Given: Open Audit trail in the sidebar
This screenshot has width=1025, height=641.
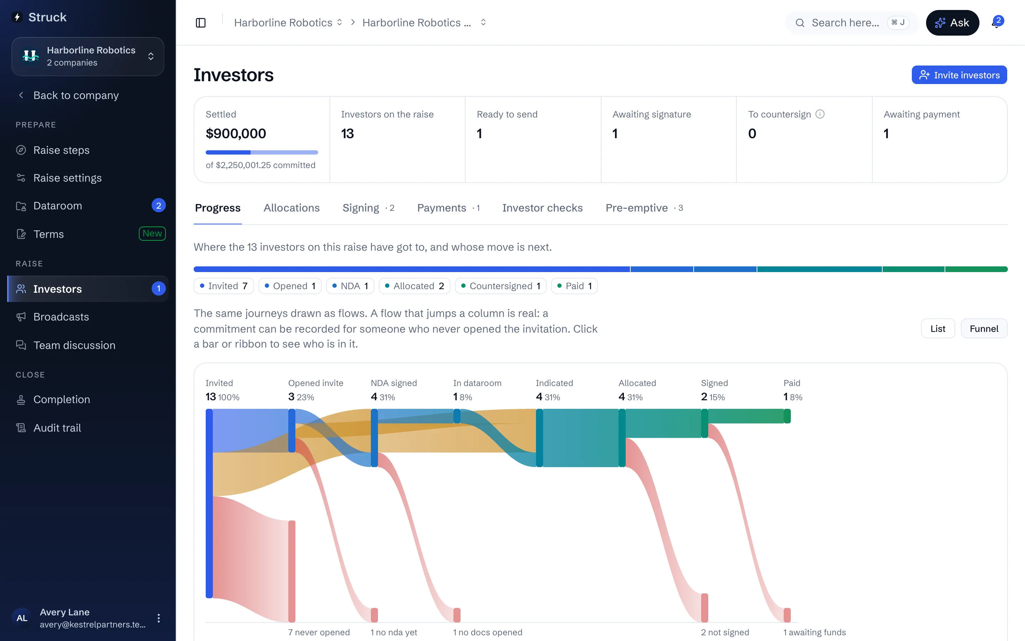Looking at the screenshot, I should point(88,428).
